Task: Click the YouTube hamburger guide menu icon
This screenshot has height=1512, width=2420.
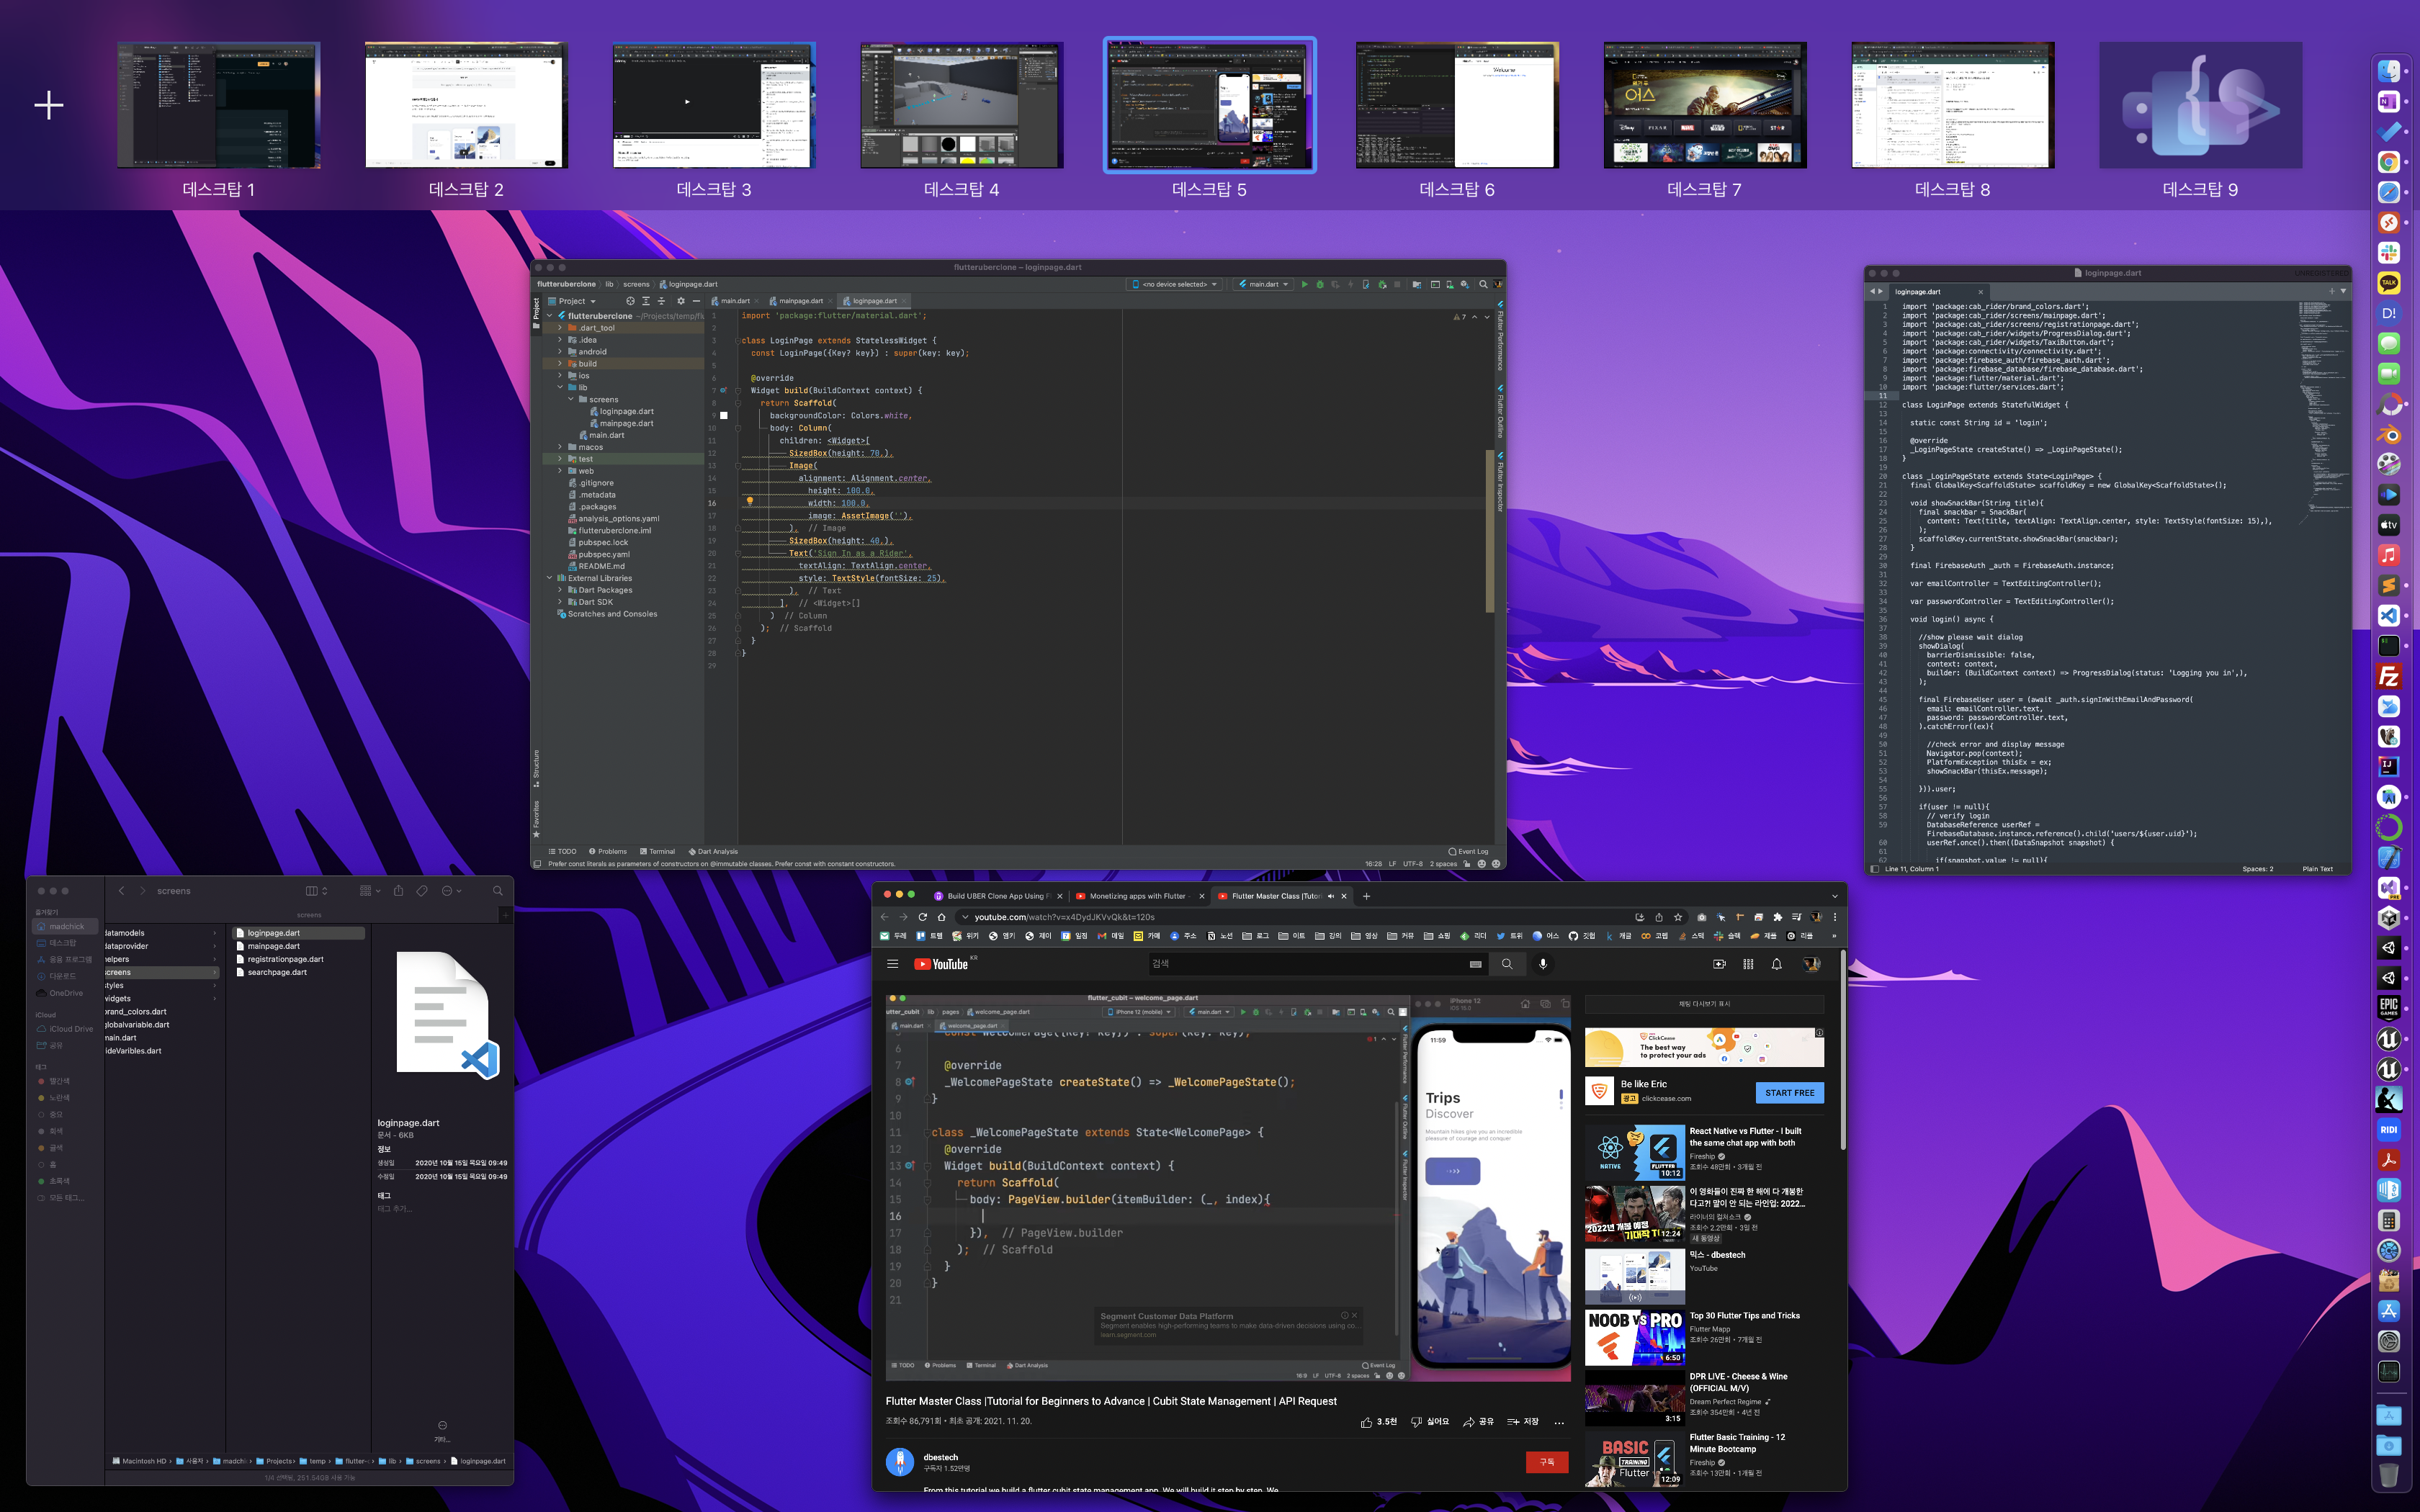Action: [x=892, y=964]
